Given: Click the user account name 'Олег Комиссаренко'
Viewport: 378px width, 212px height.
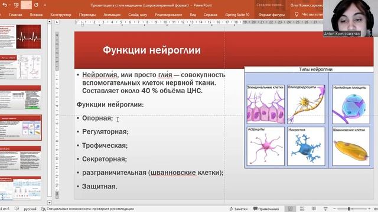Looking at the screenshot, I should pos(307,5).
